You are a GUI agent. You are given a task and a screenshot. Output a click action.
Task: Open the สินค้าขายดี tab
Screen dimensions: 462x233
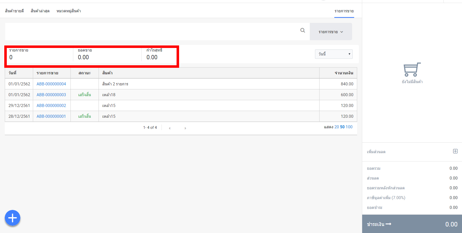tap(14, 11)
